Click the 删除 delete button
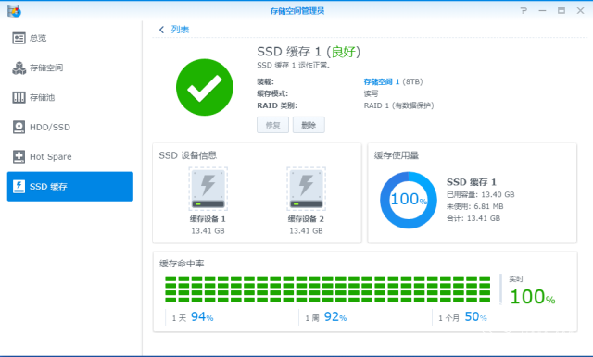This screenshot has height=357, width=593. [x=309, y=125]
